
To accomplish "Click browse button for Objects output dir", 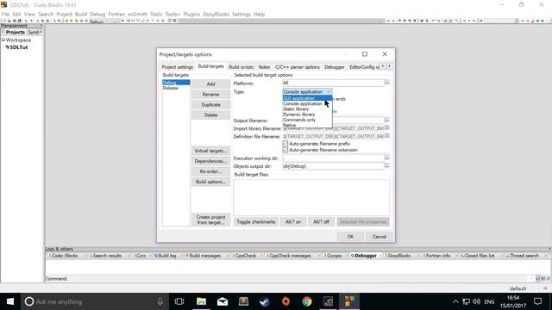I will tap(386, 165).
